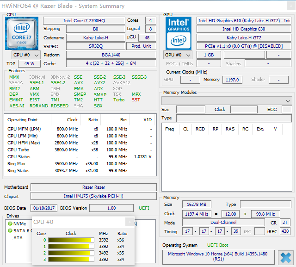Close the CPU #0 clock popup
This screenshot has width=296, height=267.
tap(129, 222)
